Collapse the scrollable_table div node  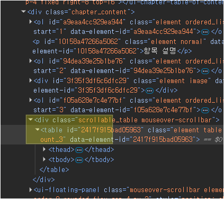coord(31,120)
